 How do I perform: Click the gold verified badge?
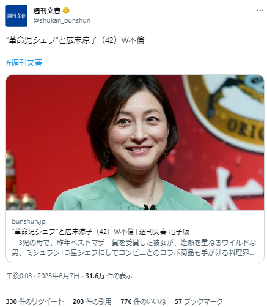pyautogui.click(x=66, y=10)
